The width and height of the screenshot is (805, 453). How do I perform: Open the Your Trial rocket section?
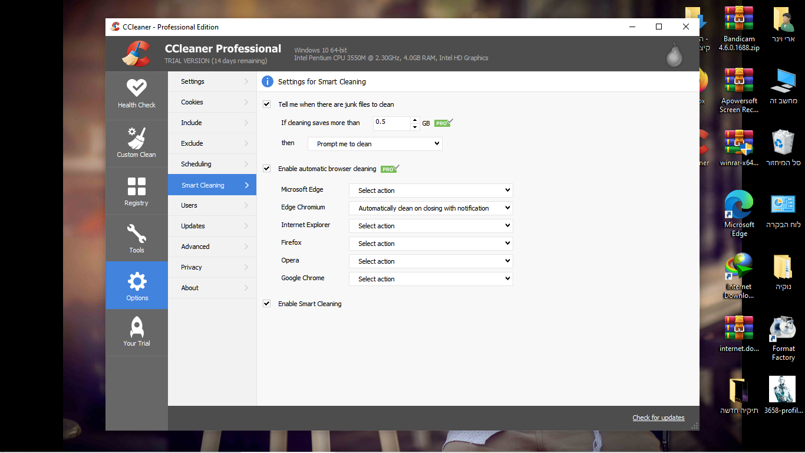point(137,332)
